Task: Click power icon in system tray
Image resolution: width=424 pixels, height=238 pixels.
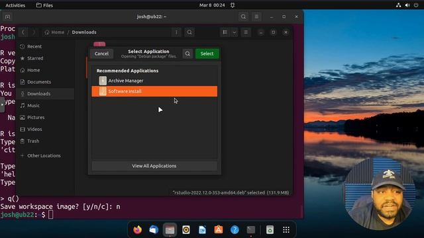Action: [x=416, y=5]
